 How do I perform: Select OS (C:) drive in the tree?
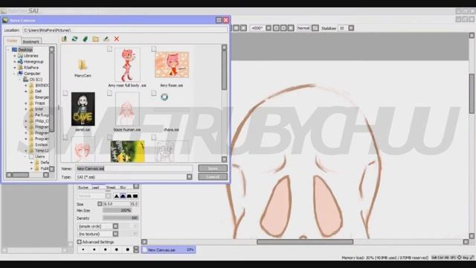[x=36, y=80]
